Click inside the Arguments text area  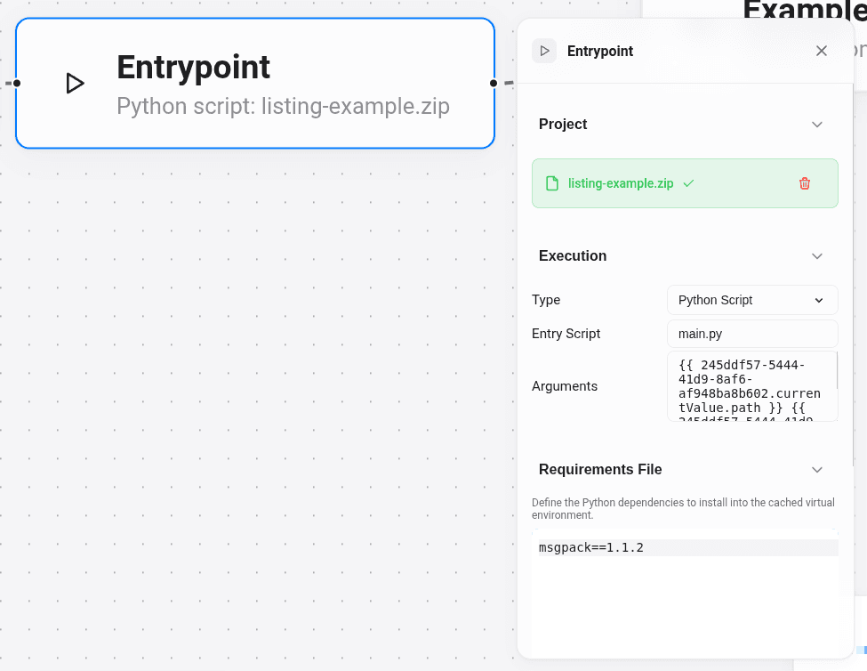coord(751,386)
